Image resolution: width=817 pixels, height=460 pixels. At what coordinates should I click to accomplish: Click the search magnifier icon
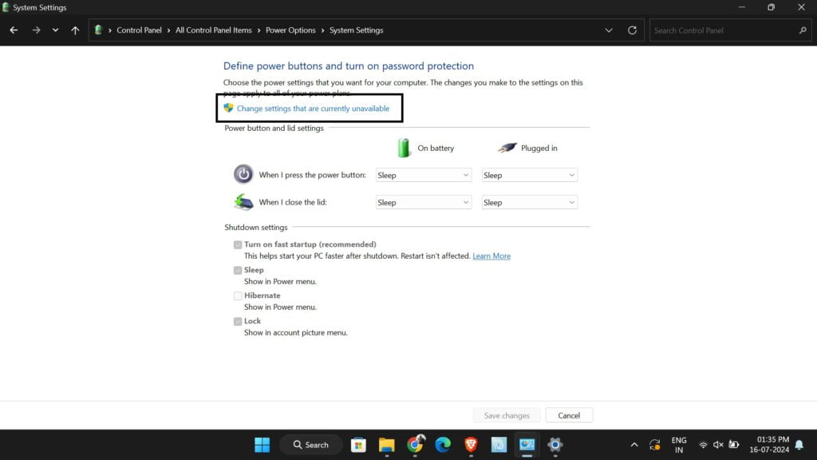point(803,30)
